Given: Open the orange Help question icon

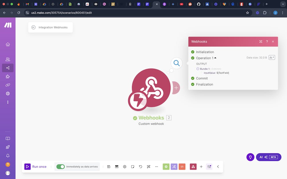Looking at the screenshot, I should coord(8,164).
